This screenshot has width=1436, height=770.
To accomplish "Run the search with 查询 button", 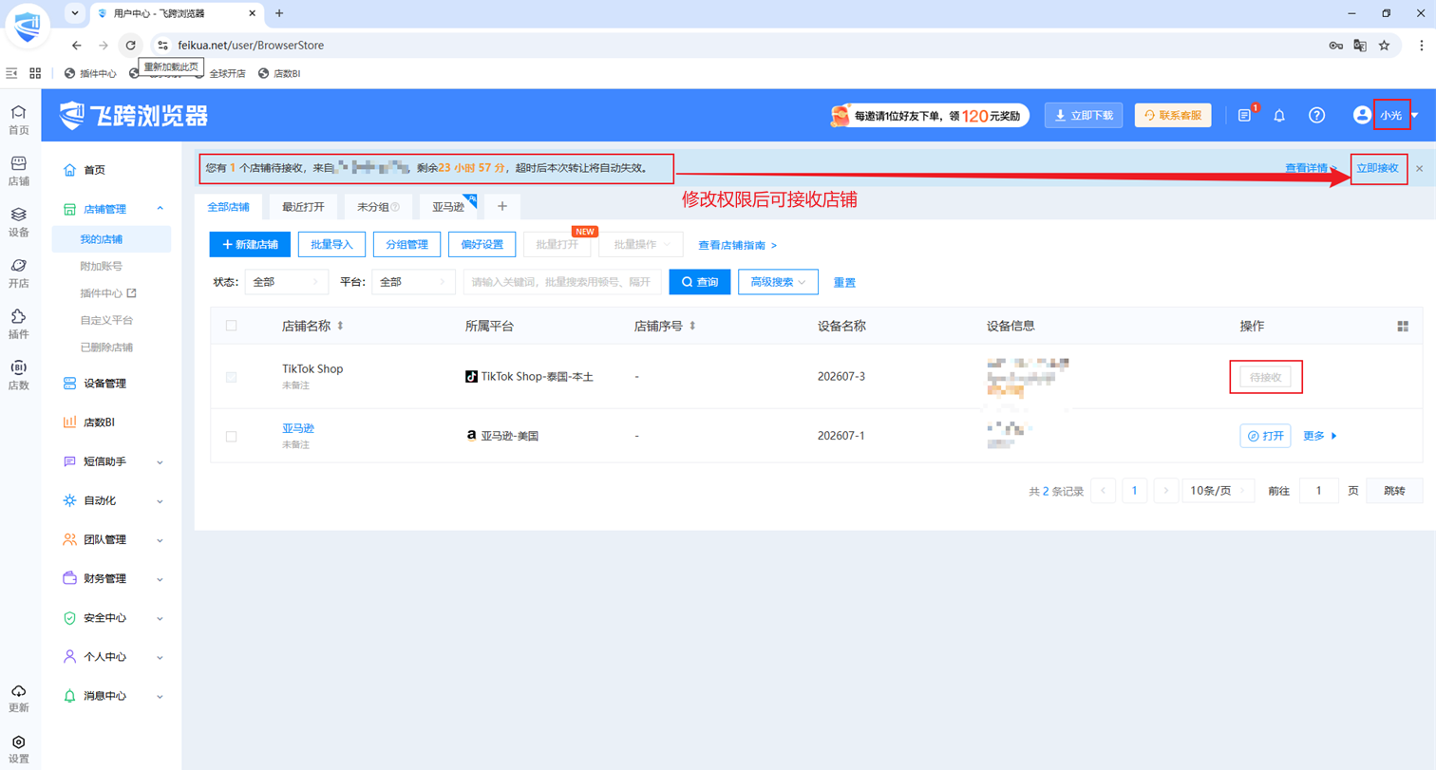I will [700, 282].
